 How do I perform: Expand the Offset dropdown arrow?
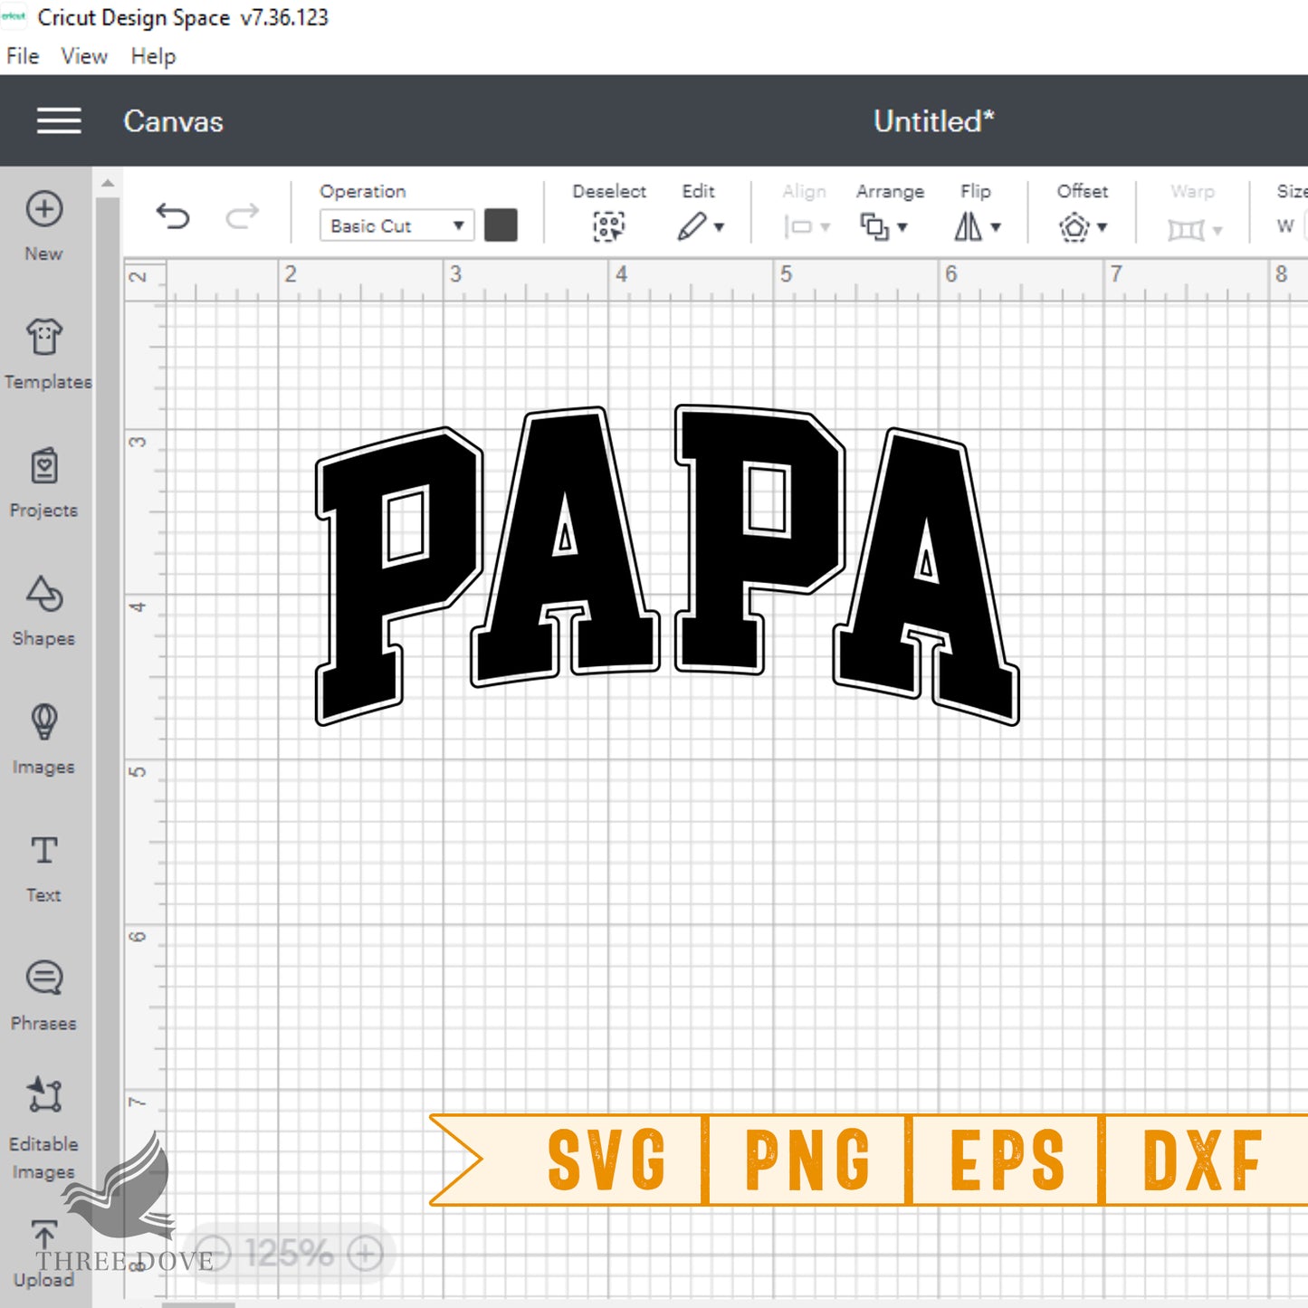click(x=1103, y=227)
